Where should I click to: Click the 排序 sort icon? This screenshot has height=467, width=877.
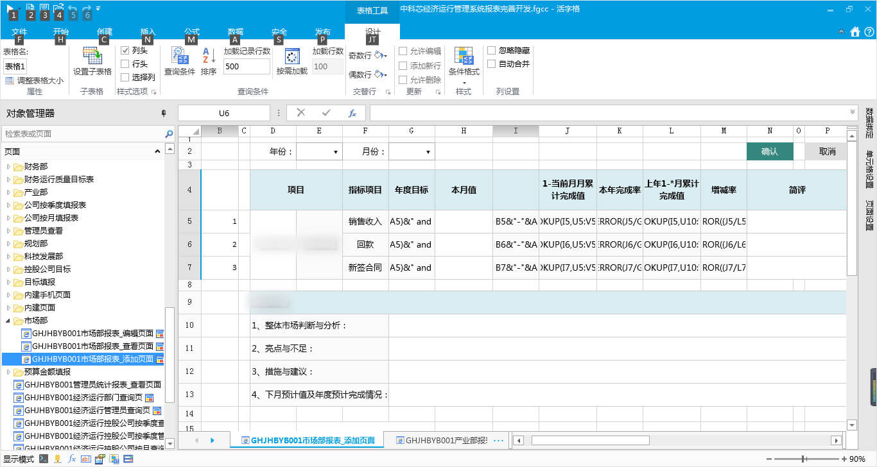209,56
